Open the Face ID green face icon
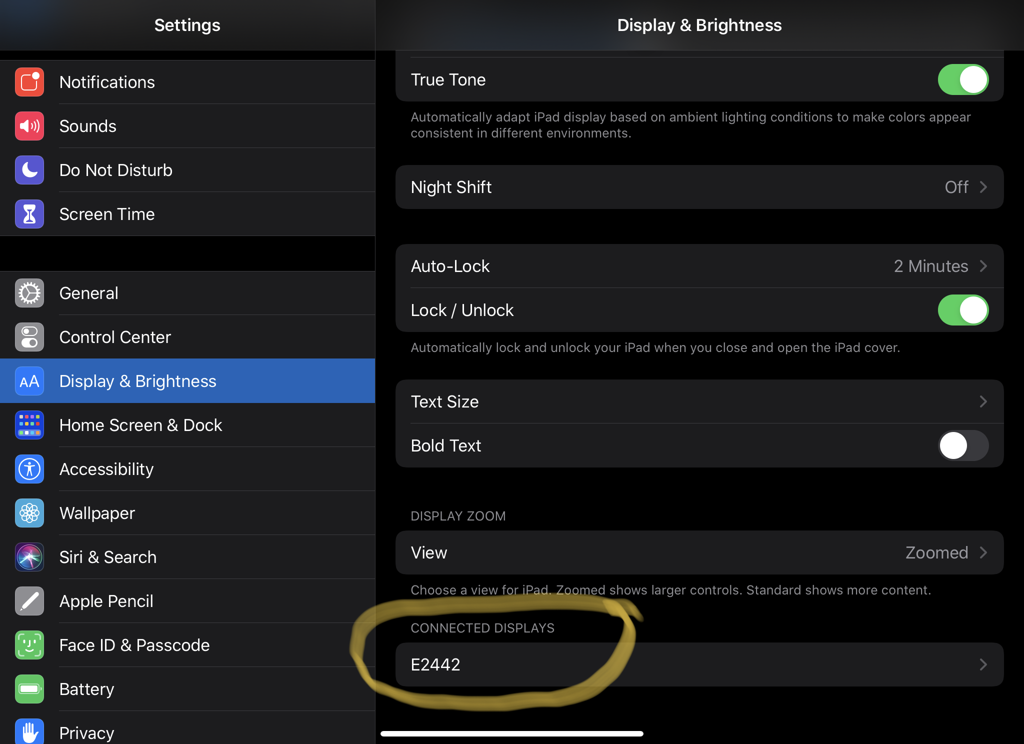Image resolution: width=1024 pixels, height=744 pixels. pyautogui.click(x=29, y=645)
